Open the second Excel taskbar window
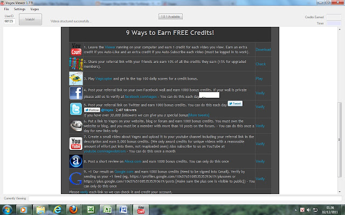 tap(107, 210)
